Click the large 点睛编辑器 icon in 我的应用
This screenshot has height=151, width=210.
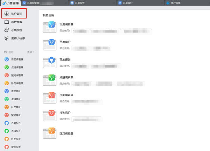(x=50, y=80)
